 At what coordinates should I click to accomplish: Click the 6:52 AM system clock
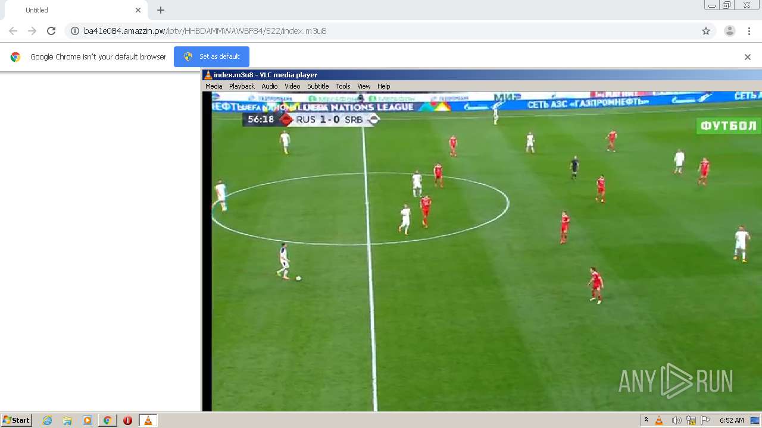[732, 420]
